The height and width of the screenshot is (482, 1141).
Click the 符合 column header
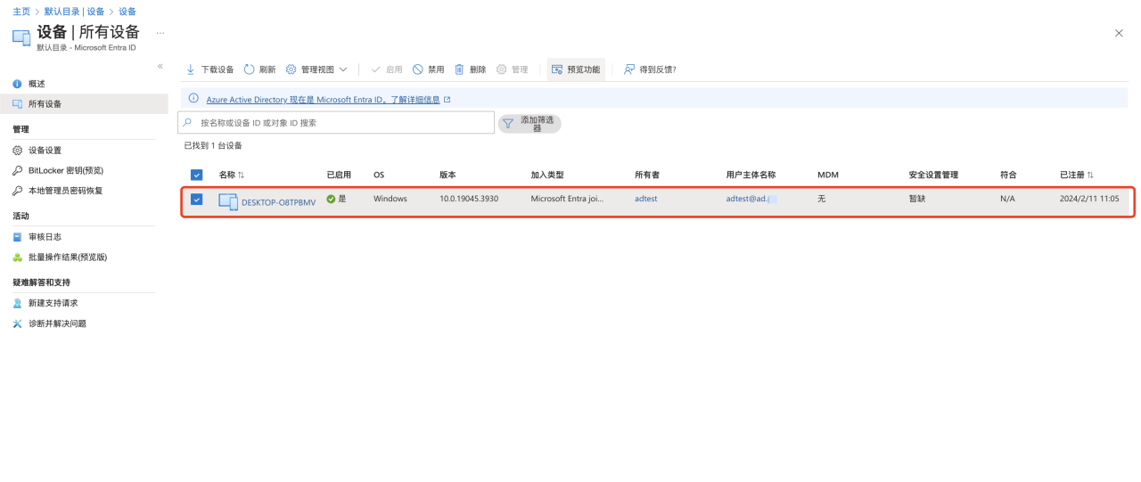[1008, 175]
